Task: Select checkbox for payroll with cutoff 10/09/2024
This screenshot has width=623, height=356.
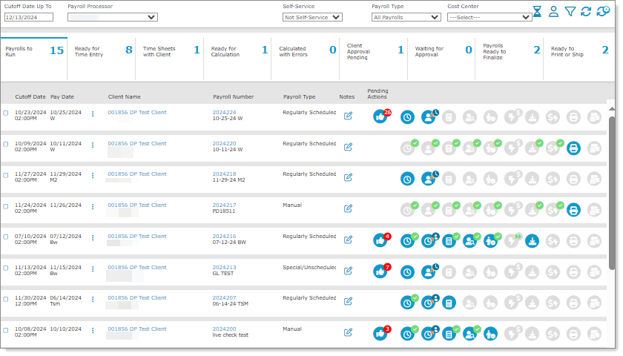Action: point(6,144)
